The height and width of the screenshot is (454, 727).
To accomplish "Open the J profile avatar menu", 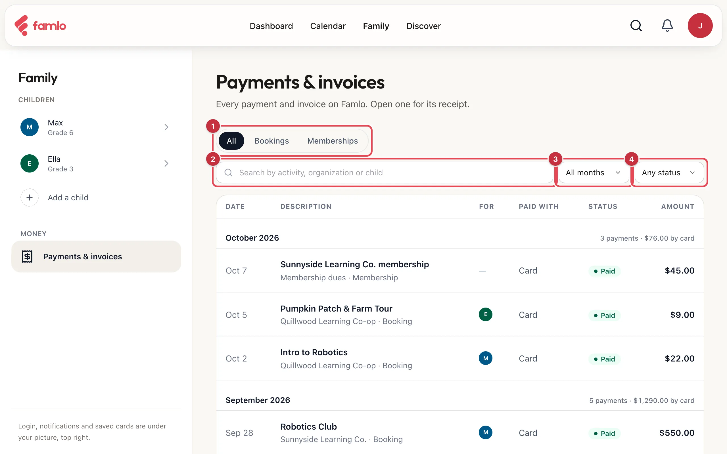I will [700, 26].
